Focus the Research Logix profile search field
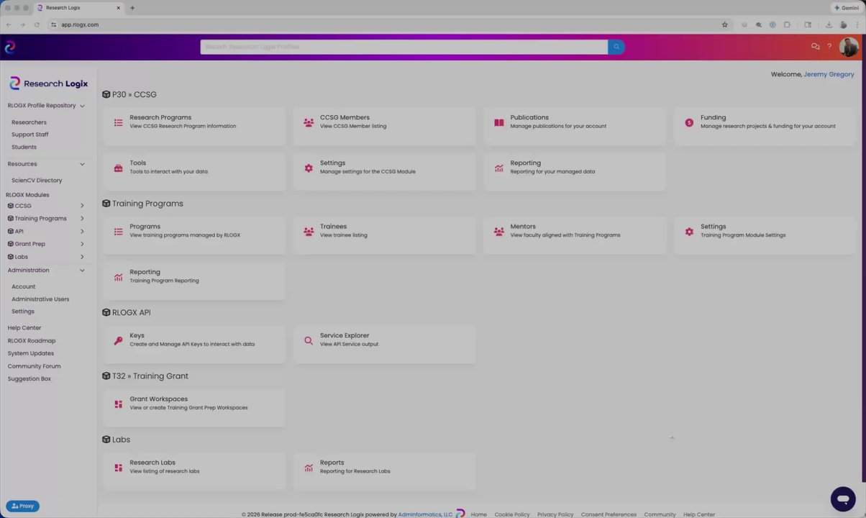This screenshot has height=518, width=866. [x=404, y=47]
